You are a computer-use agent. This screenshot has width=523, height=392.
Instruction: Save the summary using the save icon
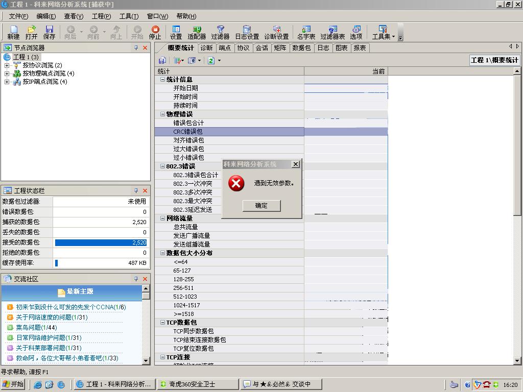162,60
